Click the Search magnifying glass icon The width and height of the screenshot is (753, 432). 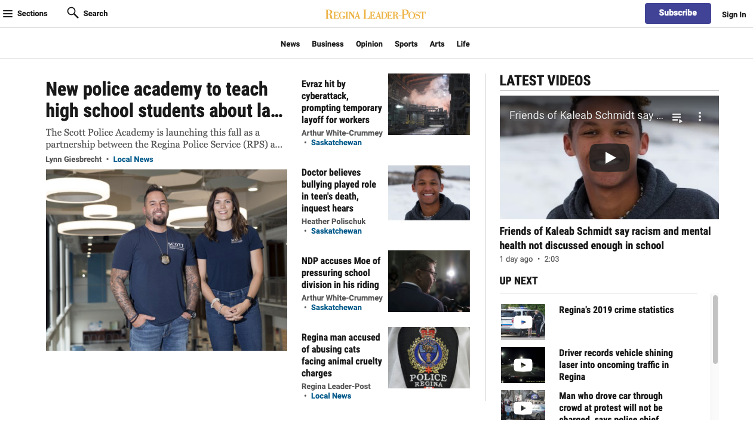(x=72, y=12)
